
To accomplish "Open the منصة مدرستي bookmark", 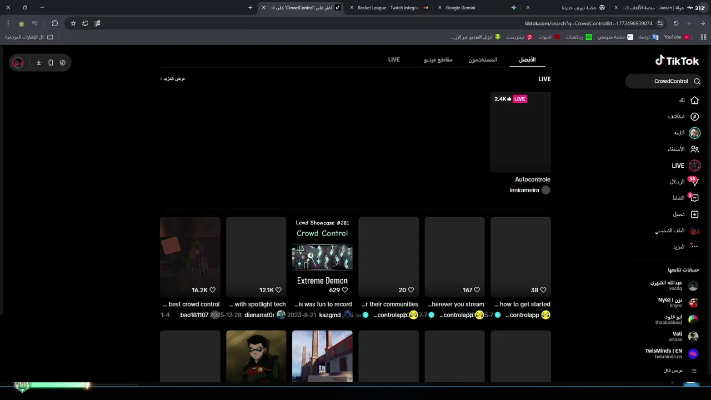I will 615,37.
